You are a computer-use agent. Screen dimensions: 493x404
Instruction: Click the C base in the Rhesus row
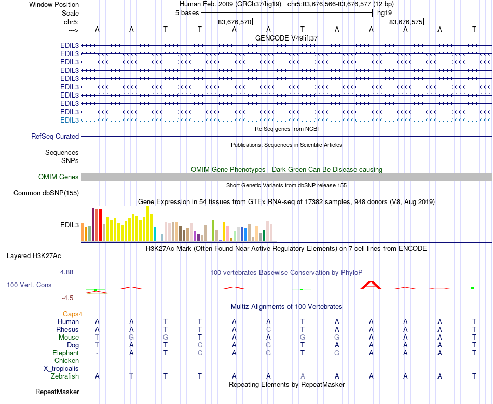268,329
